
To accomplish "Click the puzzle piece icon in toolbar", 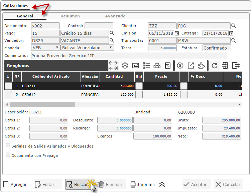I will coord(201,66).
